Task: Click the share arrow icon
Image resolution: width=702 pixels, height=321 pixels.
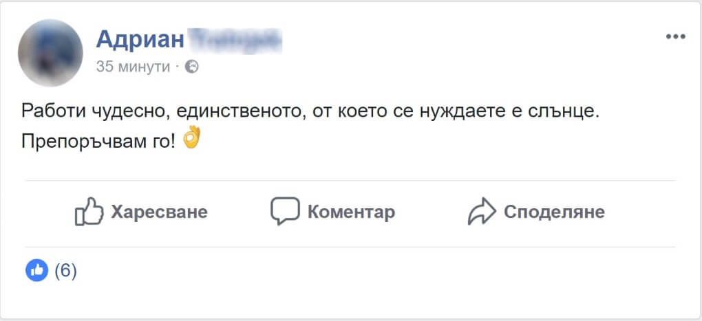Action: coord(482,211)
